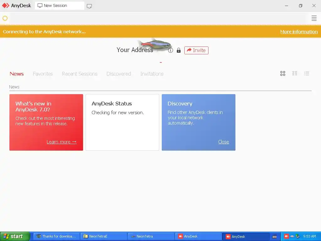Click the NeonTetra fish tray icon
Screen dimensions: 321x241
pos(292,236)
